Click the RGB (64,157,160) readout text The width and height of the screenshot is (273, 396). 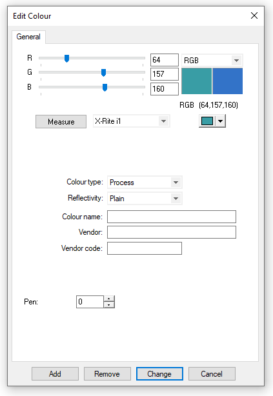coord(209,105)
